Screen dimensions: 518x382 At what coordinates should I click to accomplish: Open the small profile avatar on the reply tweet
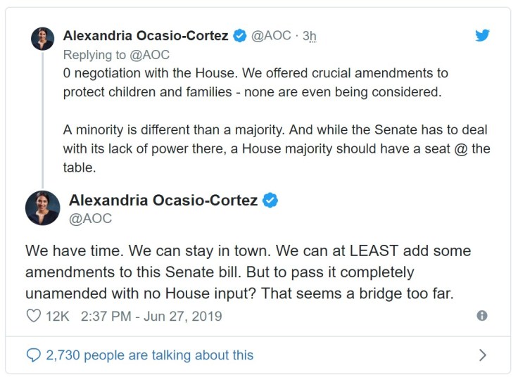tap(43, 39)
